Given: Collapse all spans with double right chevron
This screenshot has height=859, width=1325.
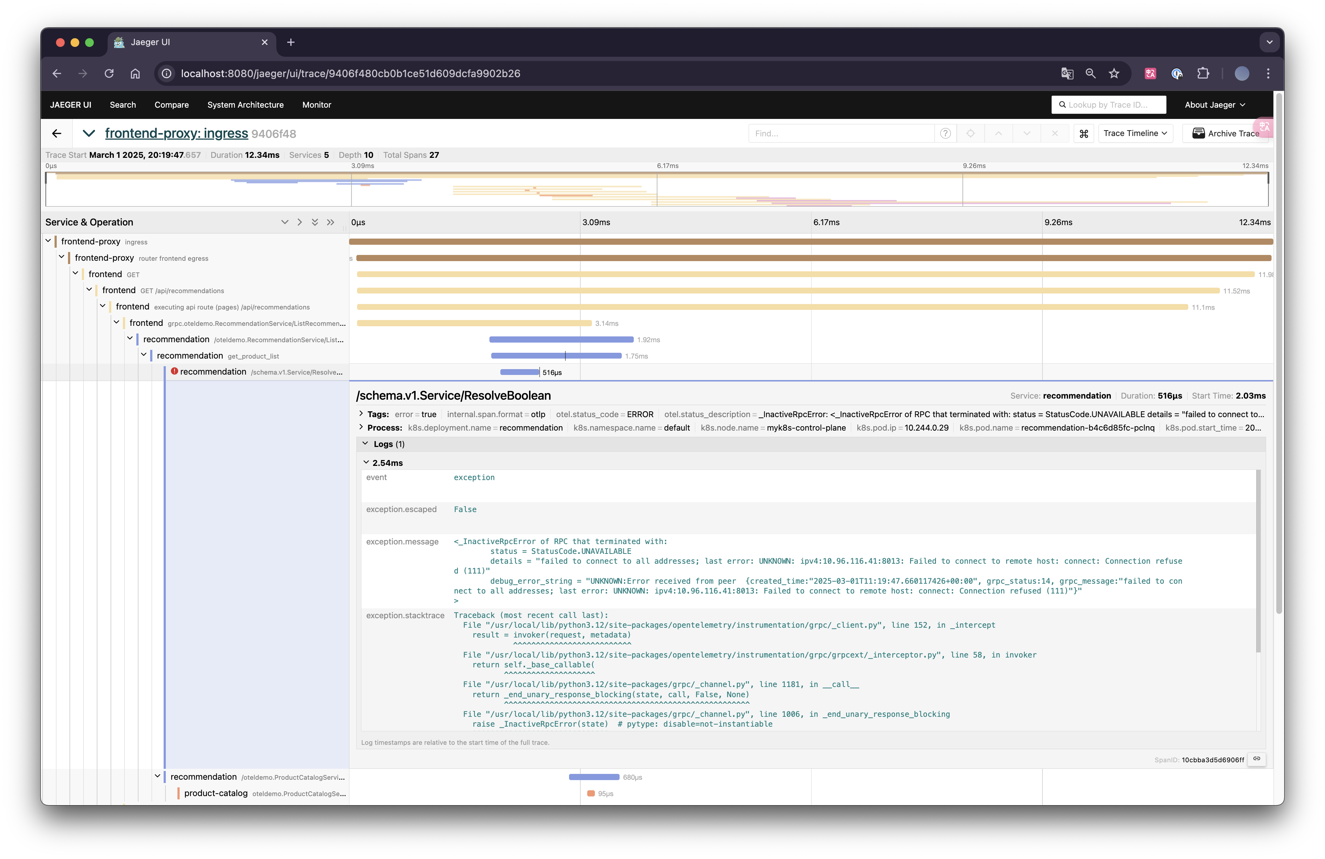Looking at the screenshot, I should click(x=331, y=222).
